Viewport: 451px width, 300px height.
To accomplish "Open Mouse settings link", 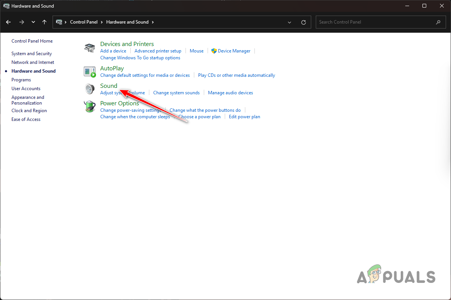I will click(197, 51).
